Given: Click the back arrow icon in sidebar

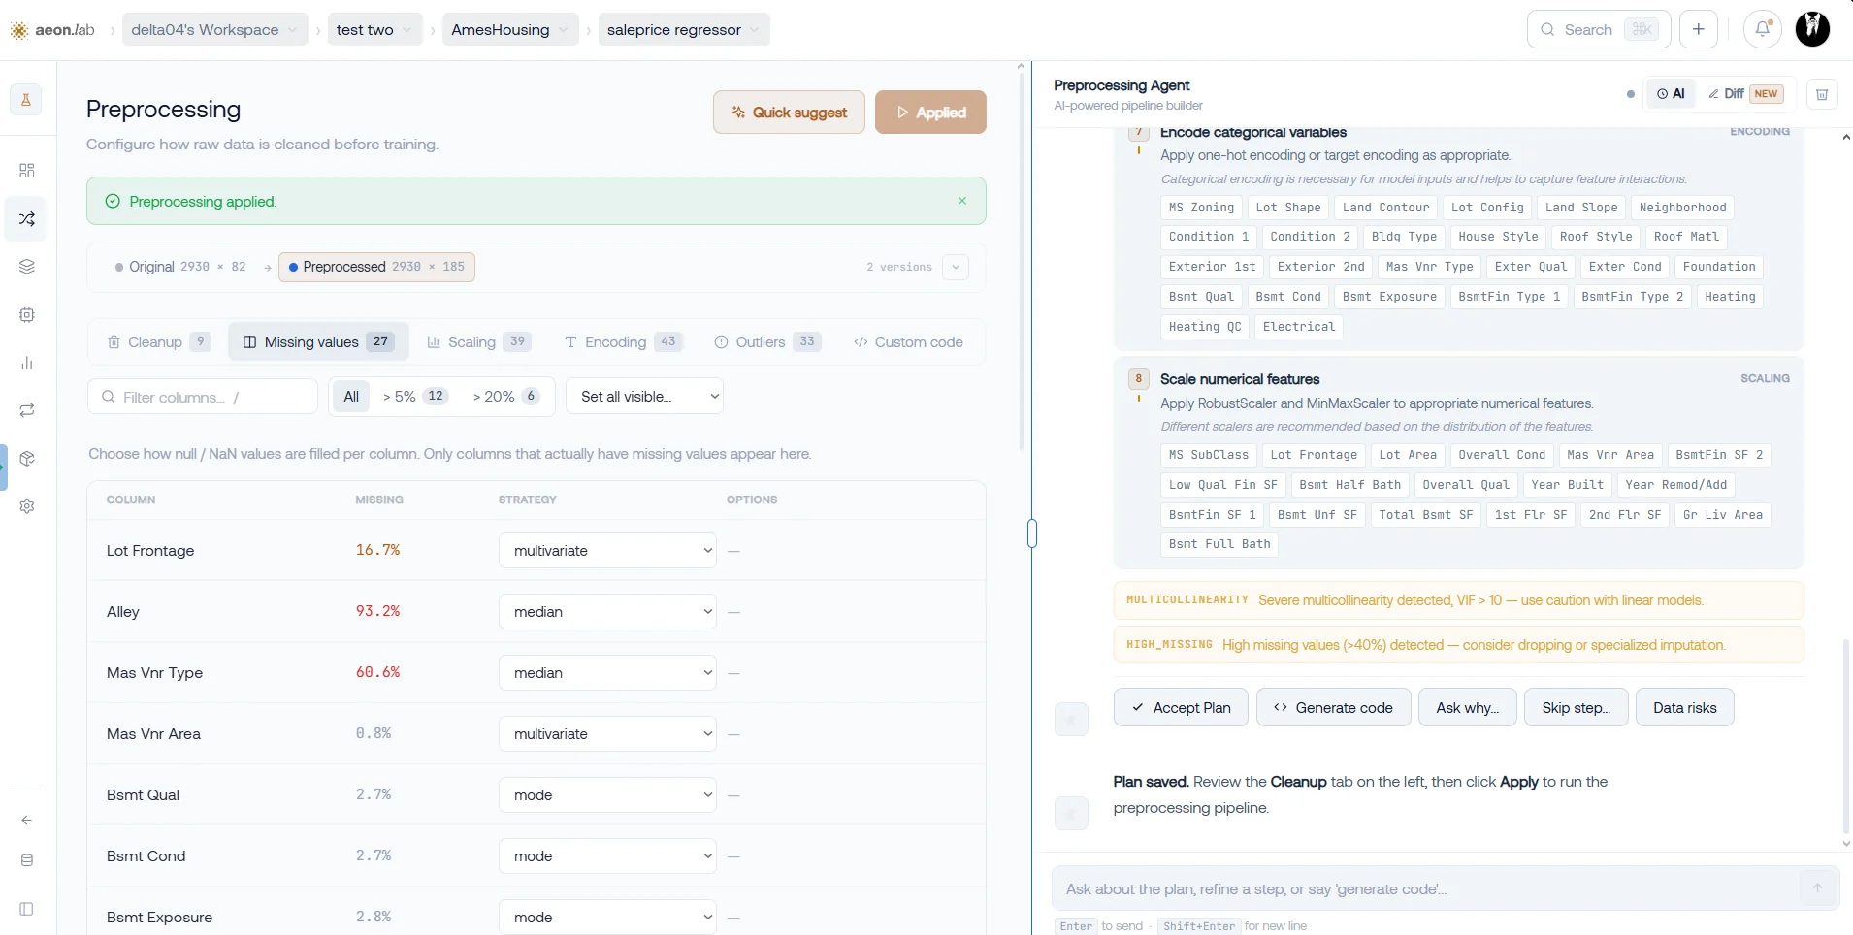Looking at the screenshot, I should click(27, 821).
